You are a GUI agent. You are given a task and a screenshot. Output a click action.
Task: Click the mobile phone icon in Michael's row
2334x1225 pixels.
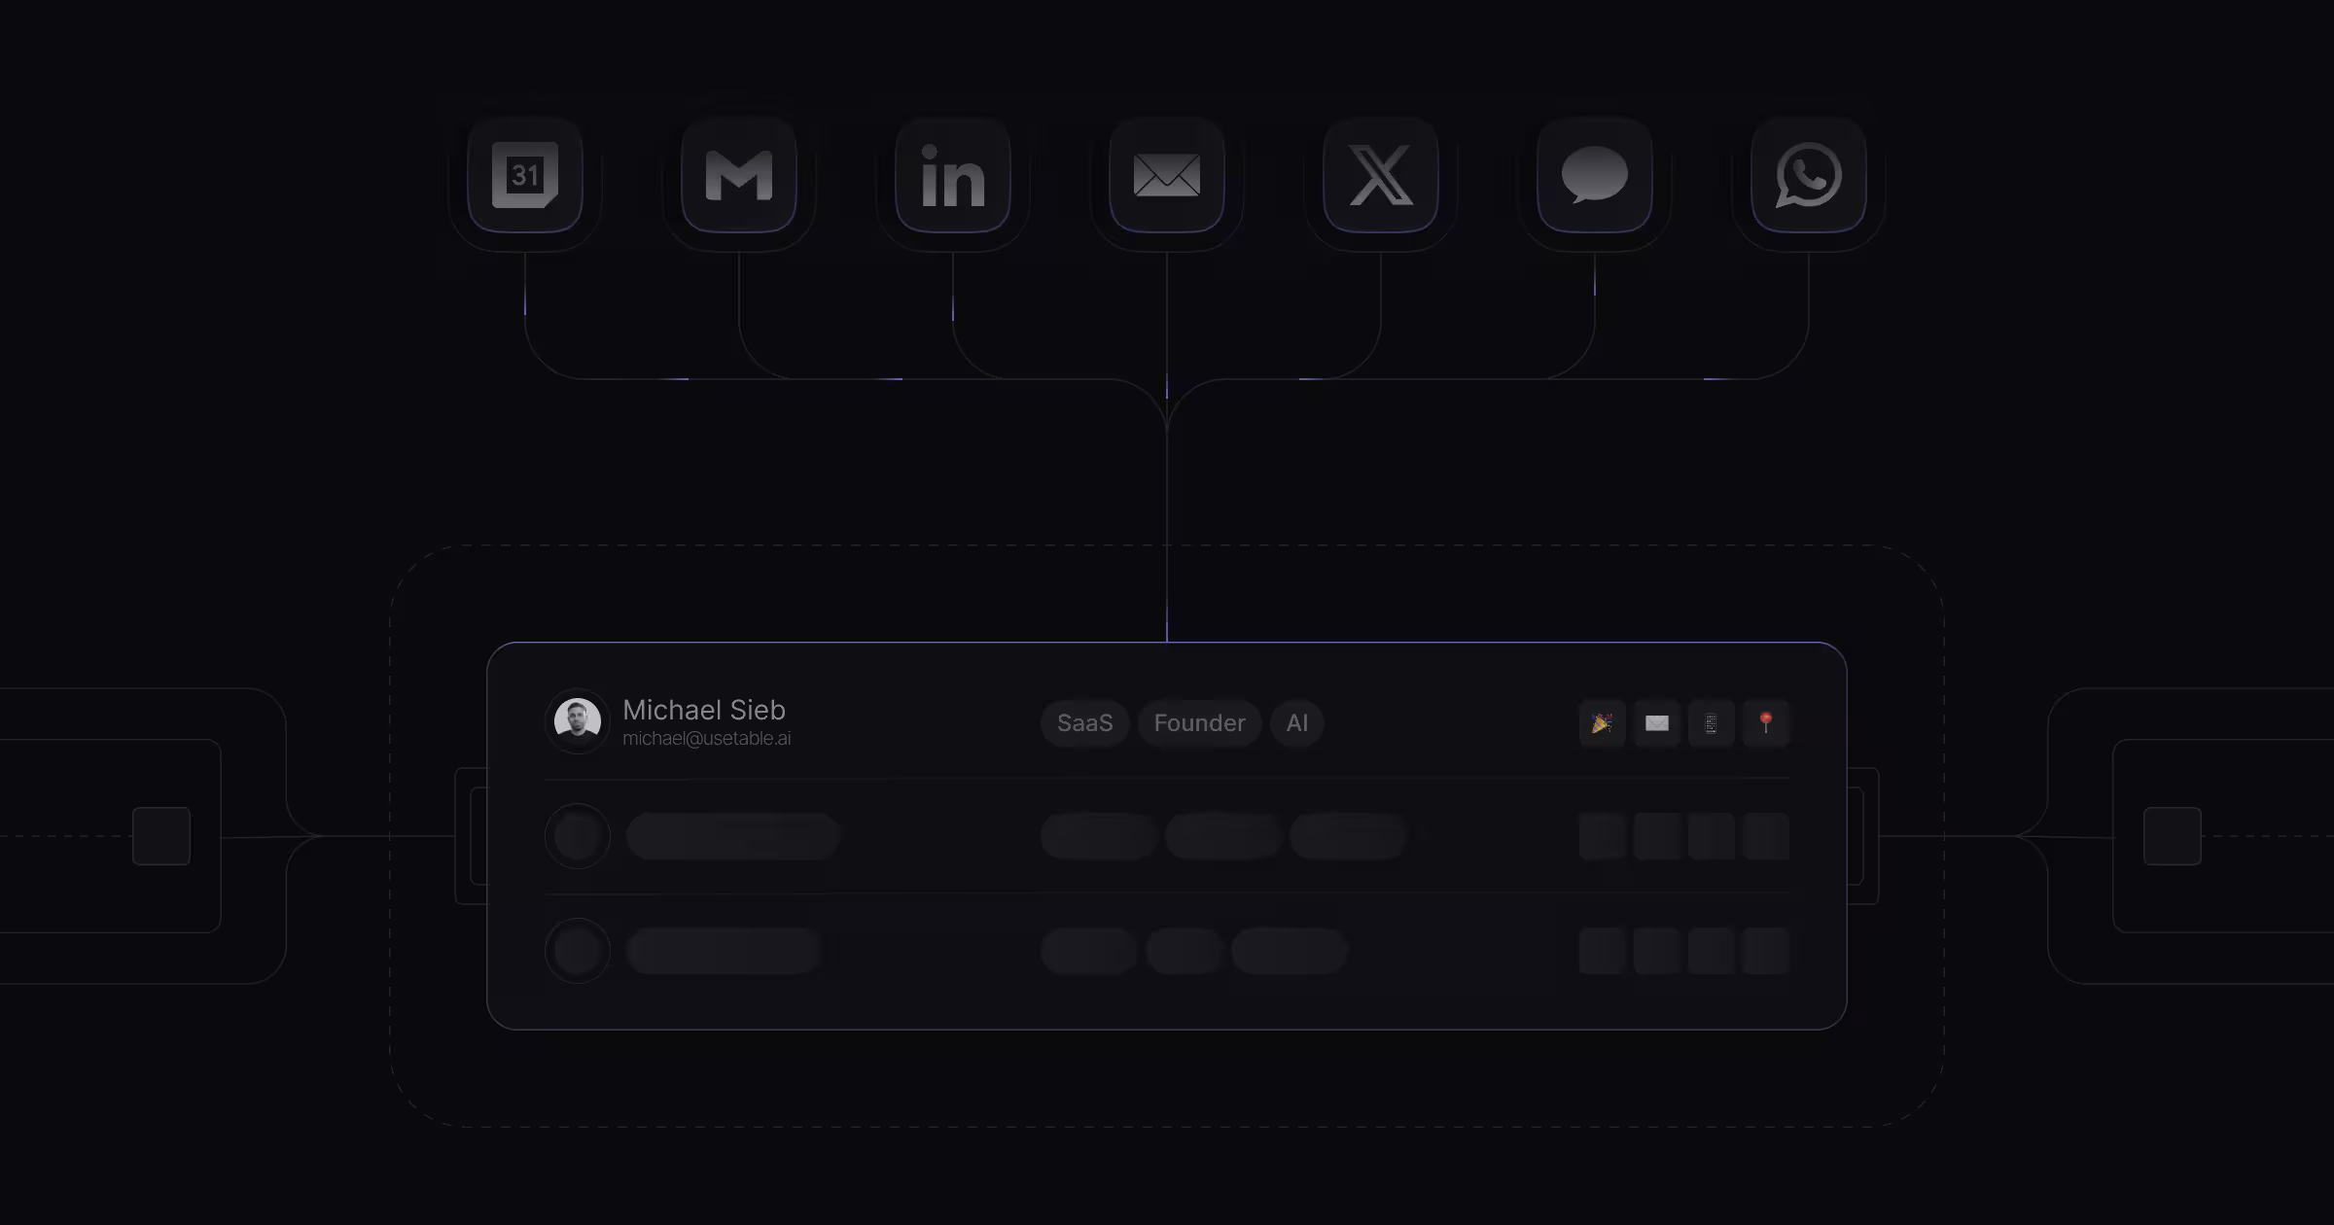pyautogui.click(x=1711, y=723)
